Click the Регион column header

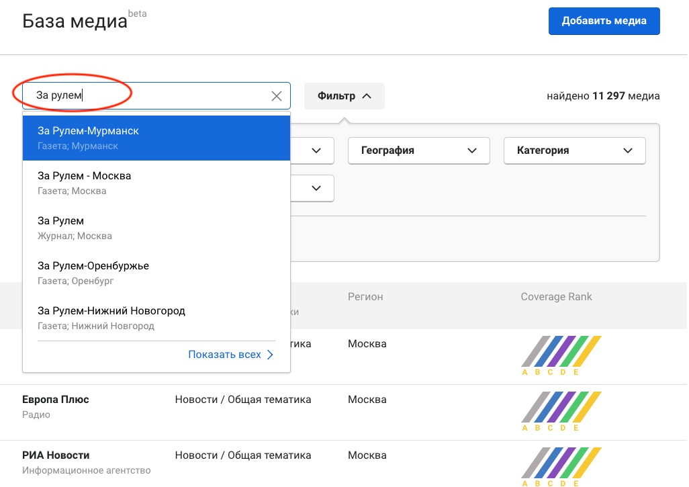point(365,297)
